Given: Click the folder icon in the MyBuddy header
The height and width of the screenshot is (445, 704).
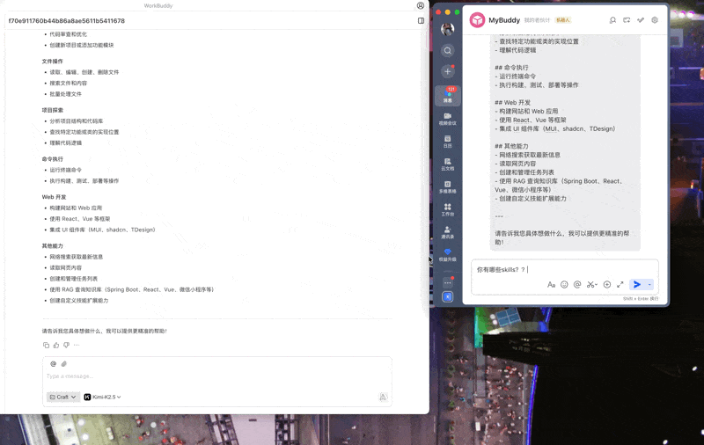Looking at the screenshot, I should [x=627, y=20].
